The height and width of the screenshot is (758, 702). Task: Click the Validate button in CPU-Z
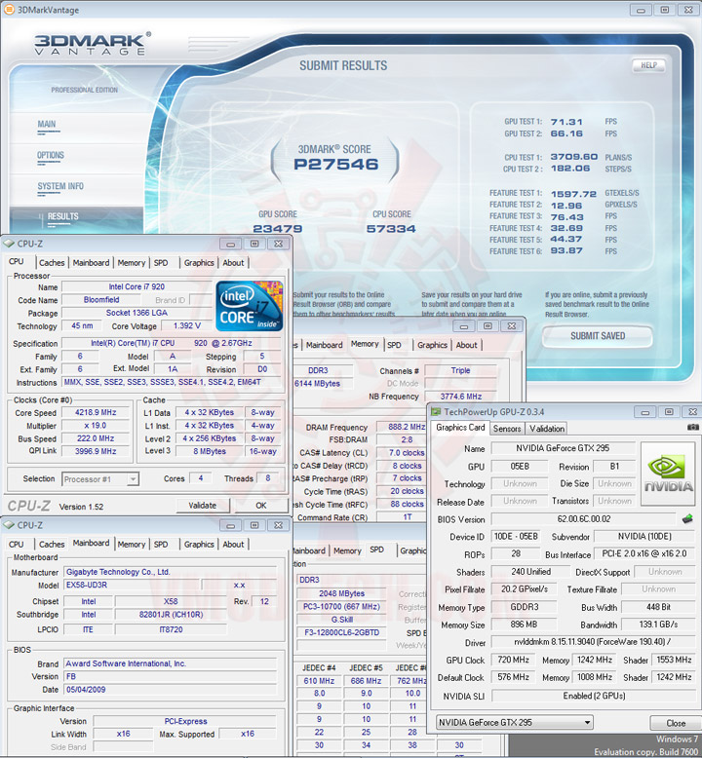pyautogui.click(x=202, y=506)
